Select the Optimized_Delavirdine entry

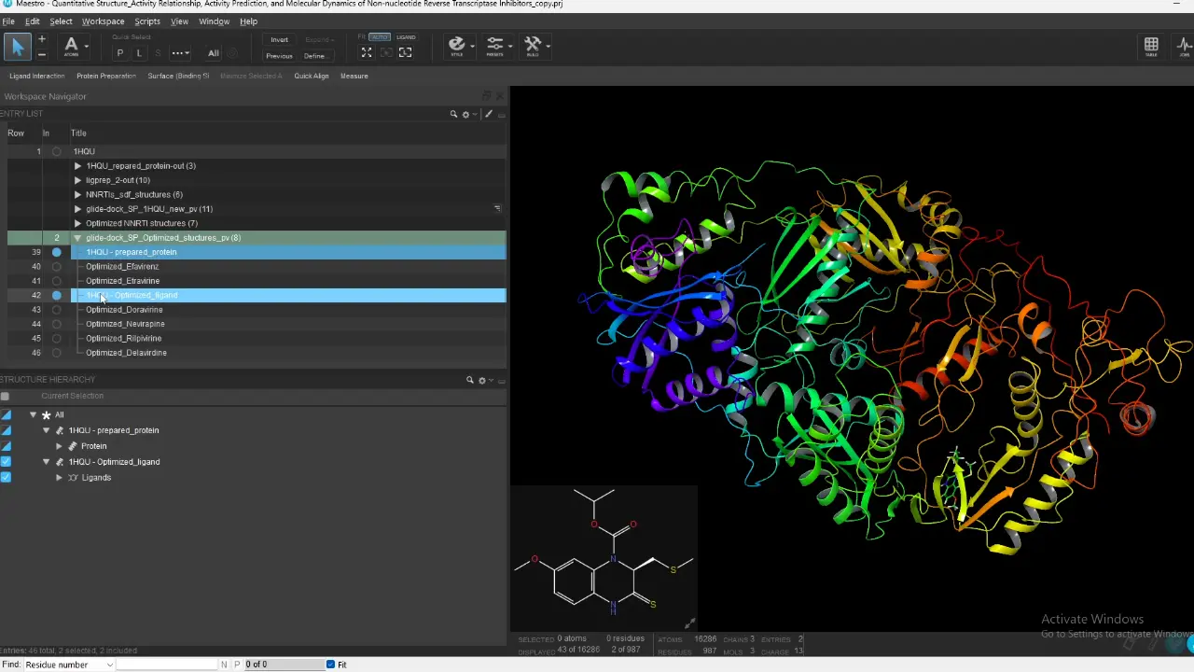126,353
